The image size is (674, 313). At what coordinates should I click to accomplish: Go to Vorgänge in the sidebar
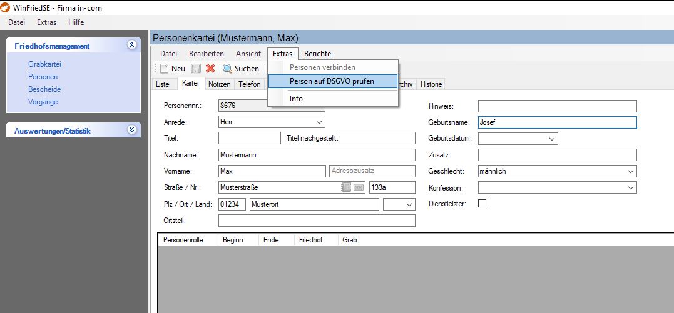(x=43, y=102)
